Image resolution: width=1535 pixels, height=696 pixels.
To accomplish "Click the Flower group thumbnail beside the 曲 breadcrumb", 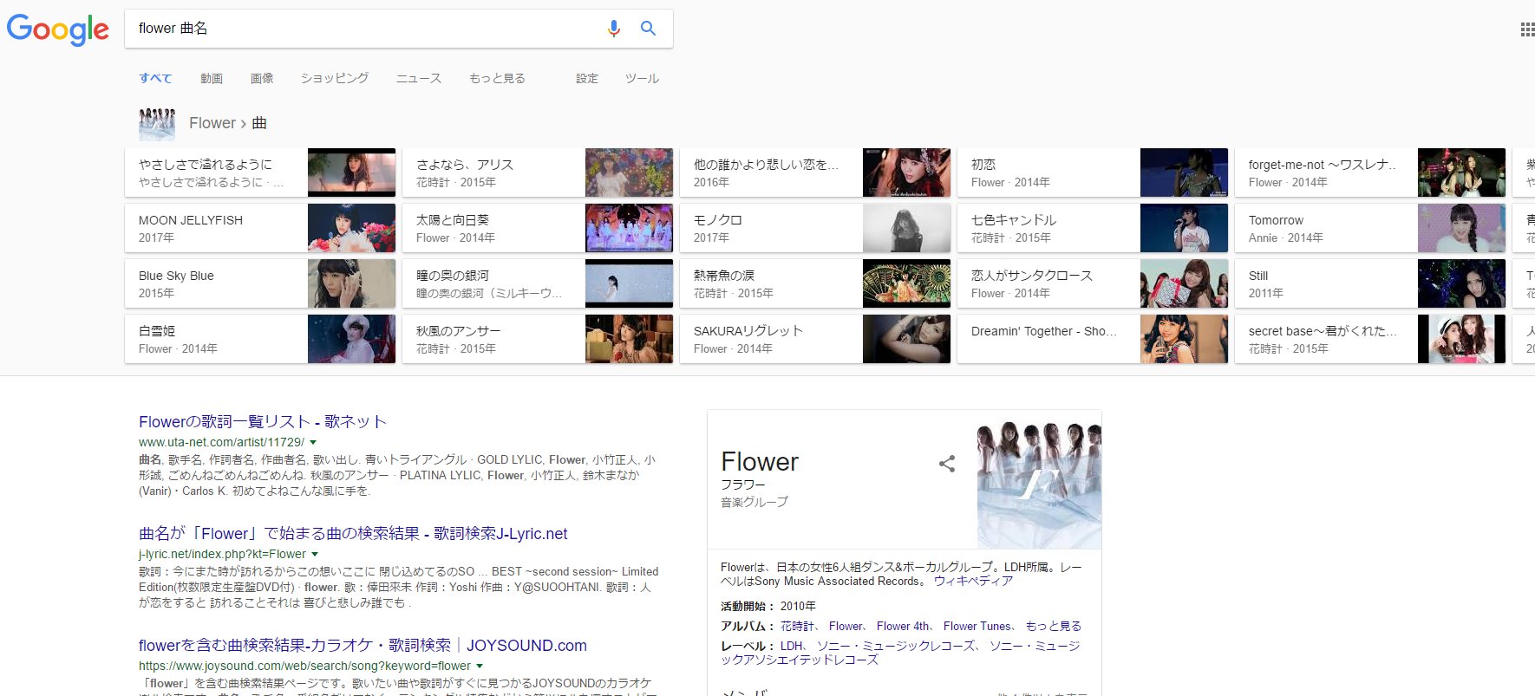I will pos(157,124).
